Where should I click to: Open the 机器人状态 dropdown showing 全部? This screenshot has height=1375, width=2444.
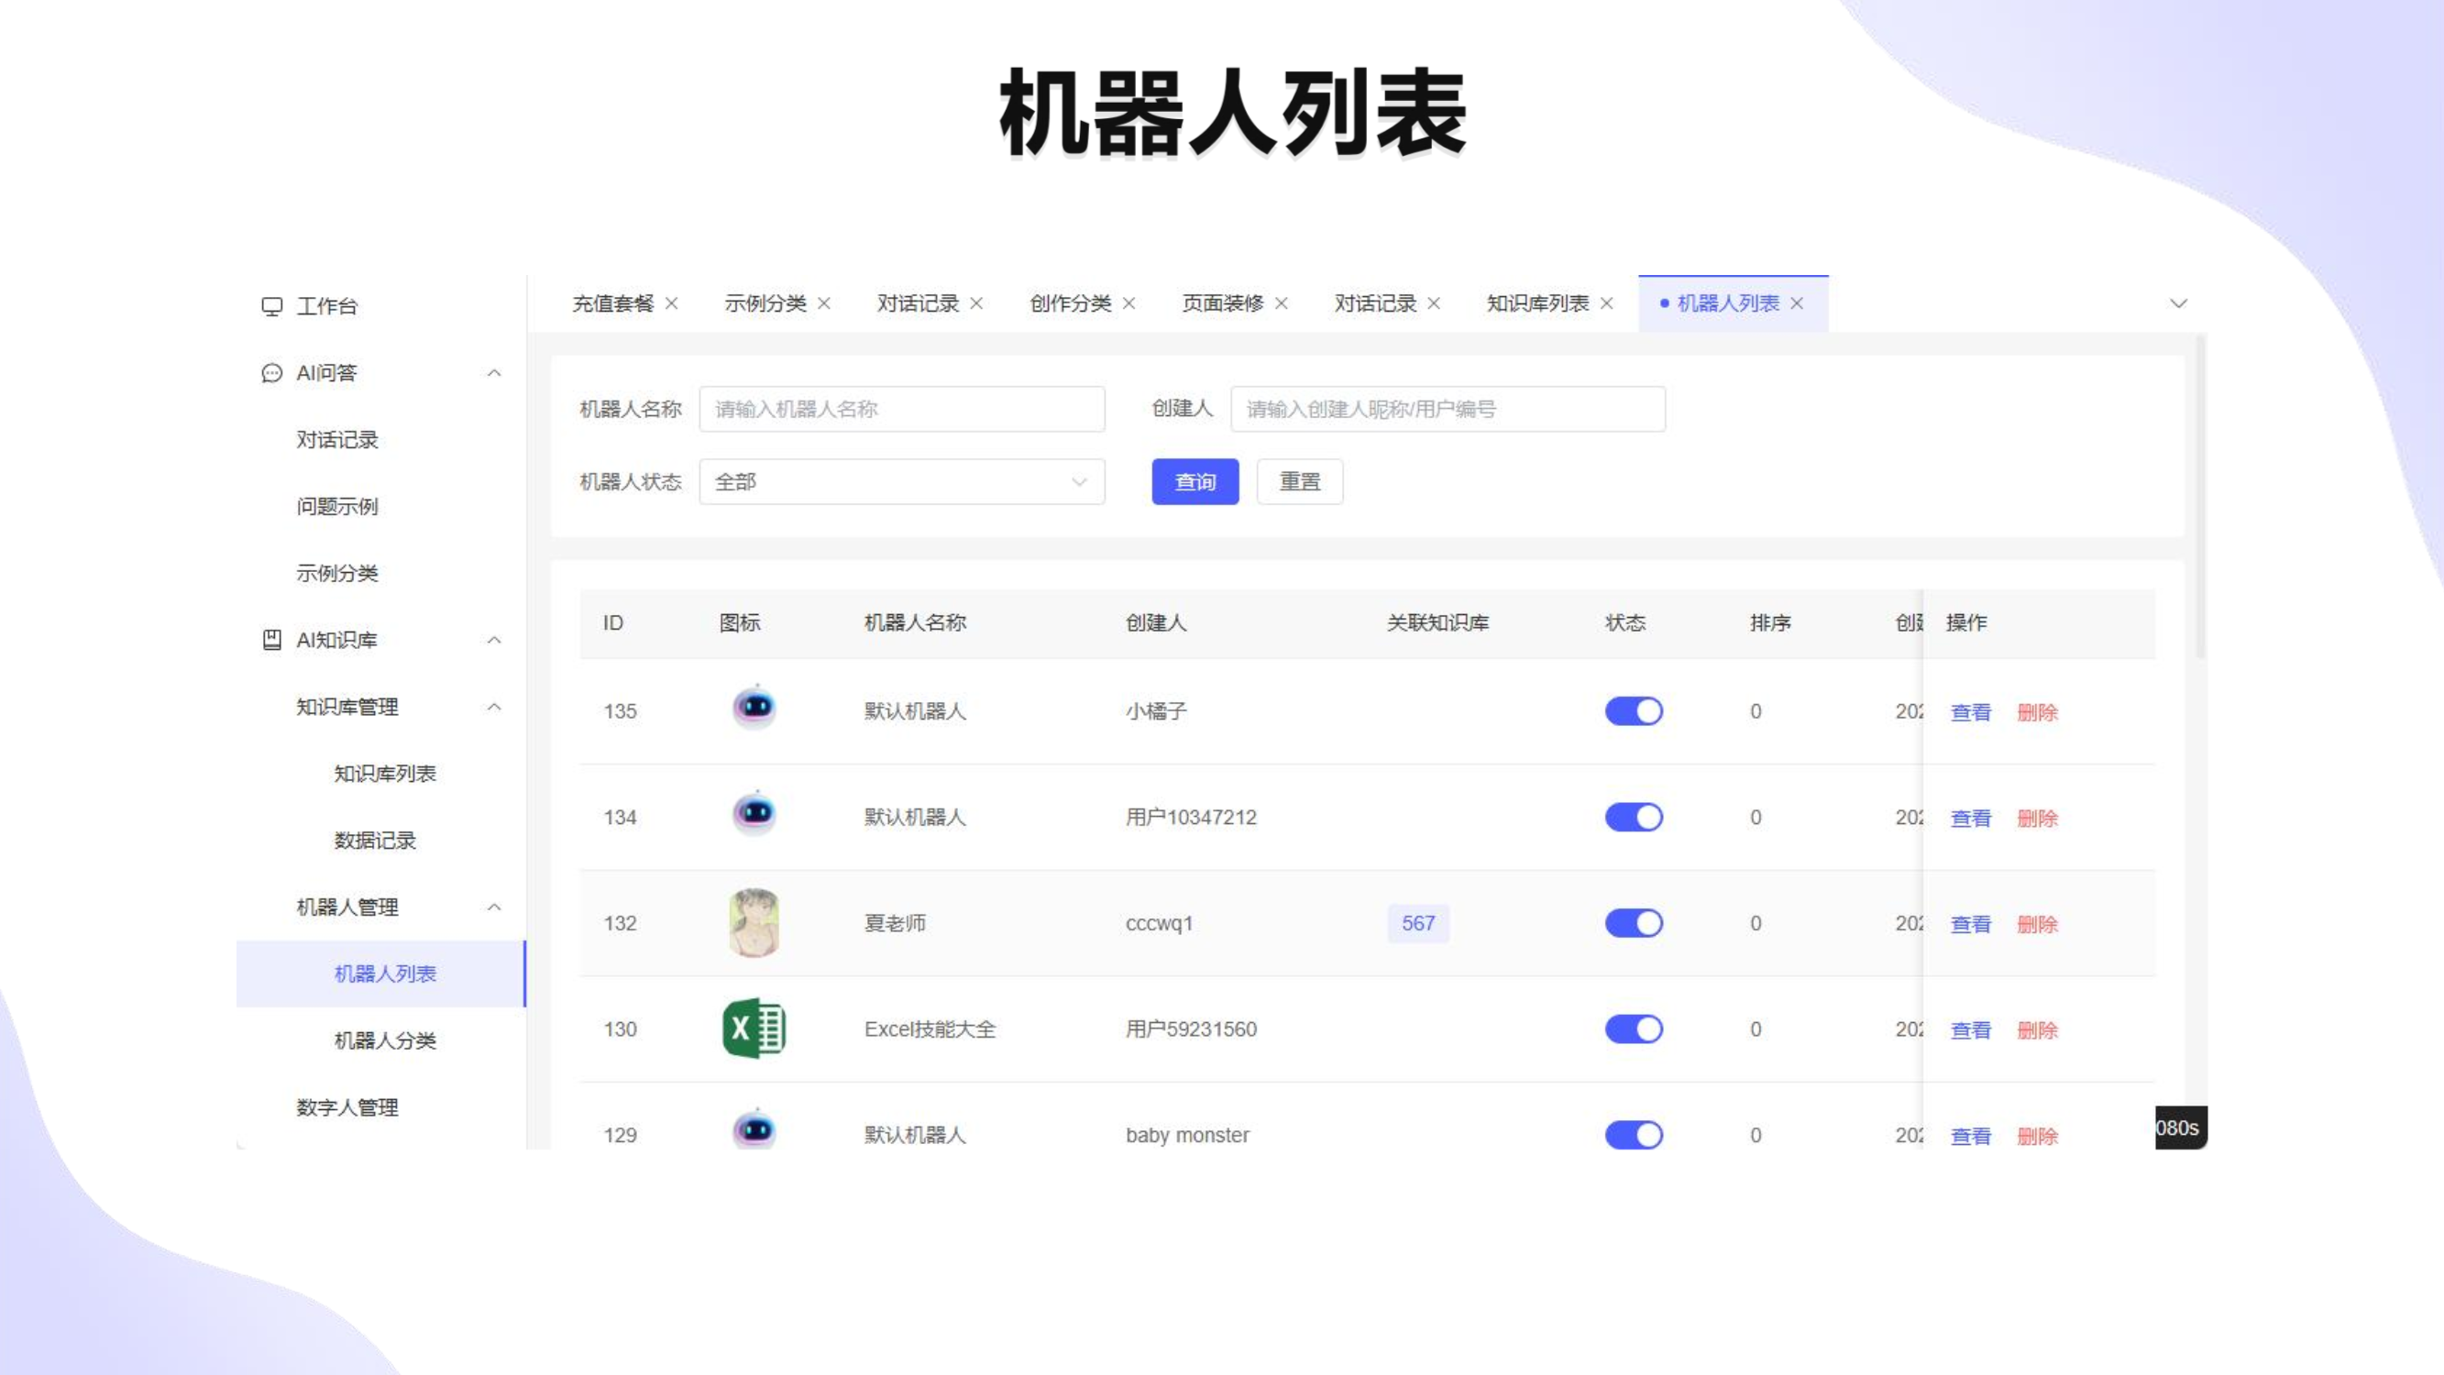click(x=901, y=482)
